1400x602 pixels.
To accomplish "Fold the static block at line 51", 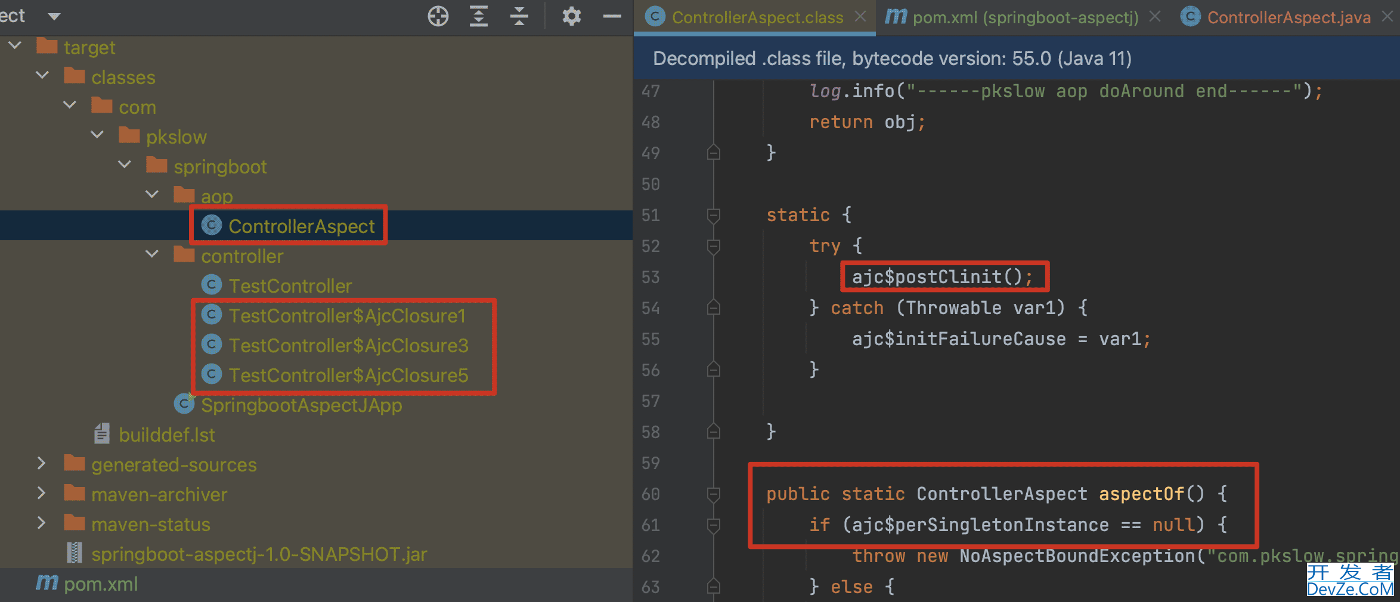I will click(713, 215).
